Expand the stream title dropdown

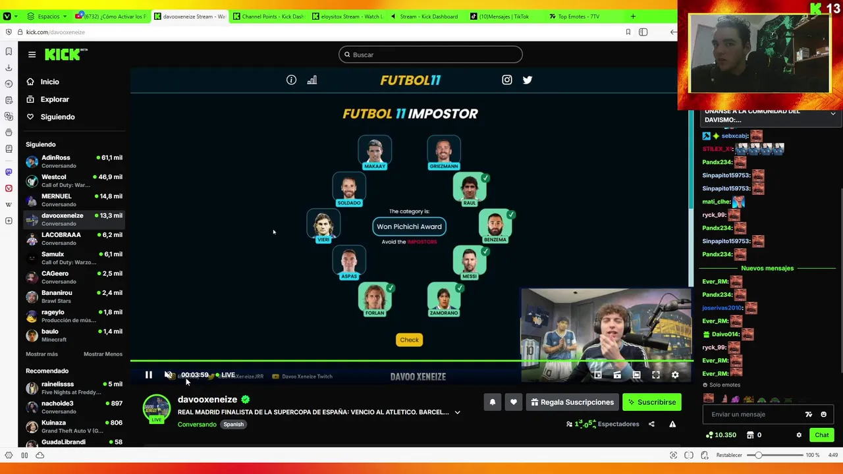[457, 413]
